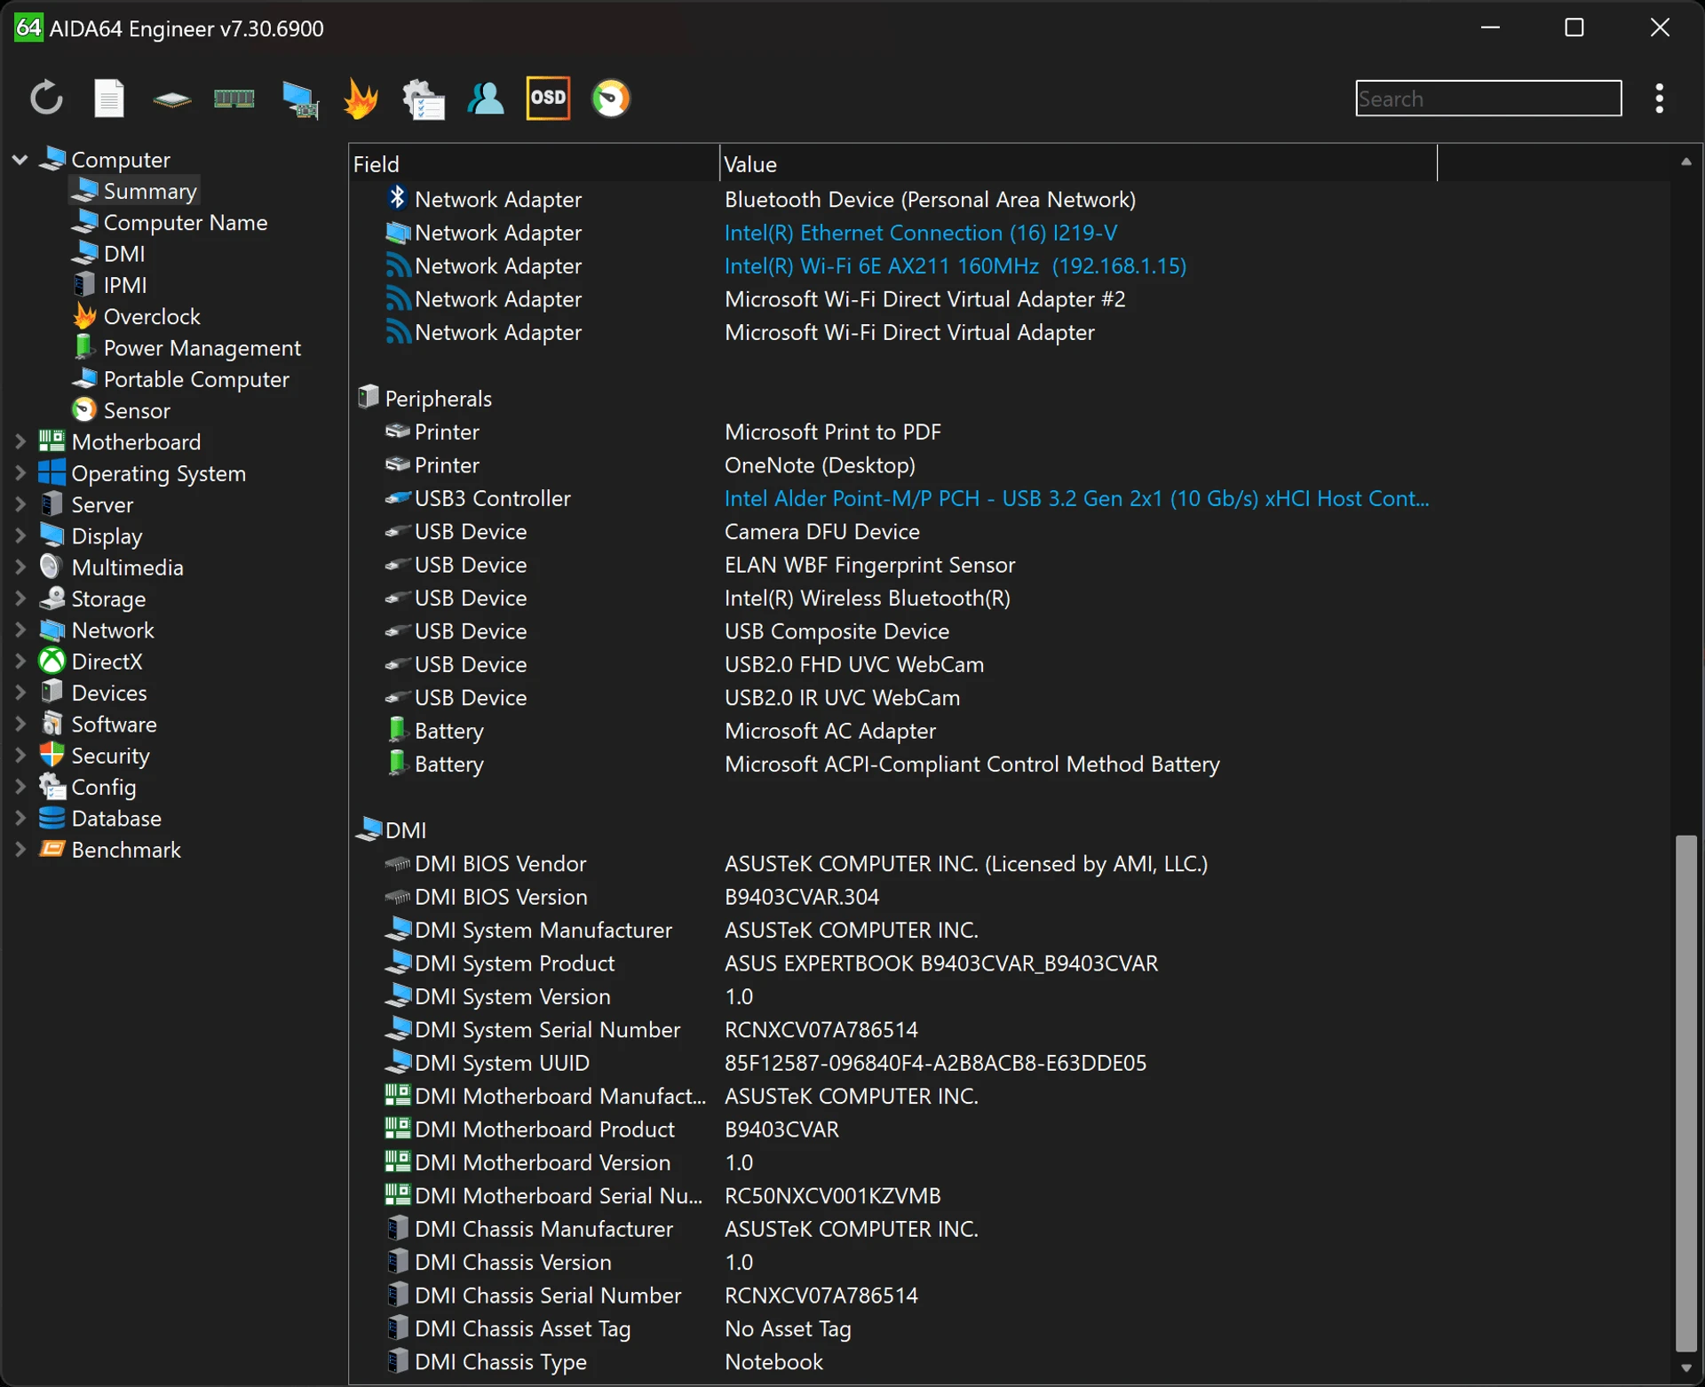Select the DMI System UUID row
The width and height of the screenshot is (1705, 1387).
1010,1063
